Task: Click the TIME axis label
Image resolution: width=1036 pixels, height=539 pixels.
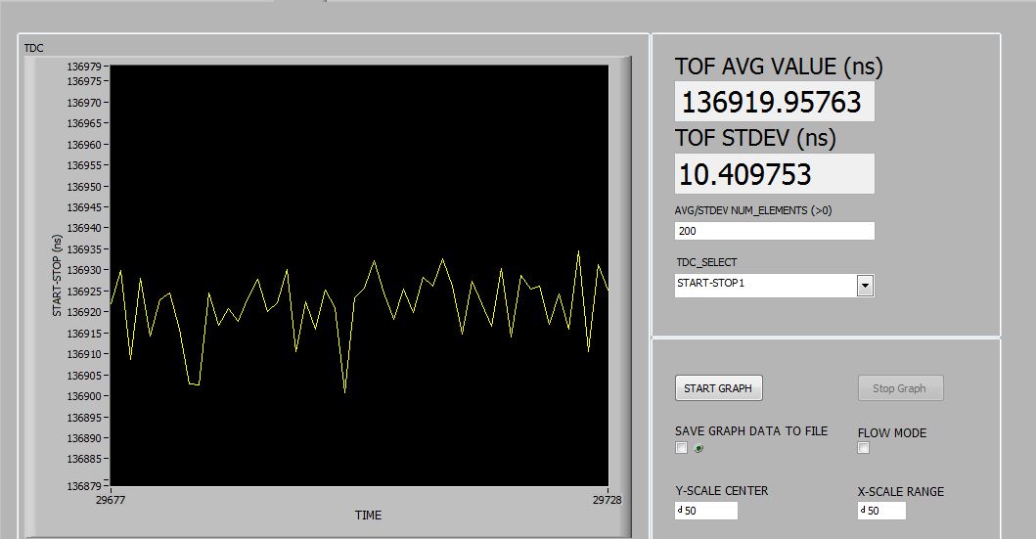Action: click(368, 516)
